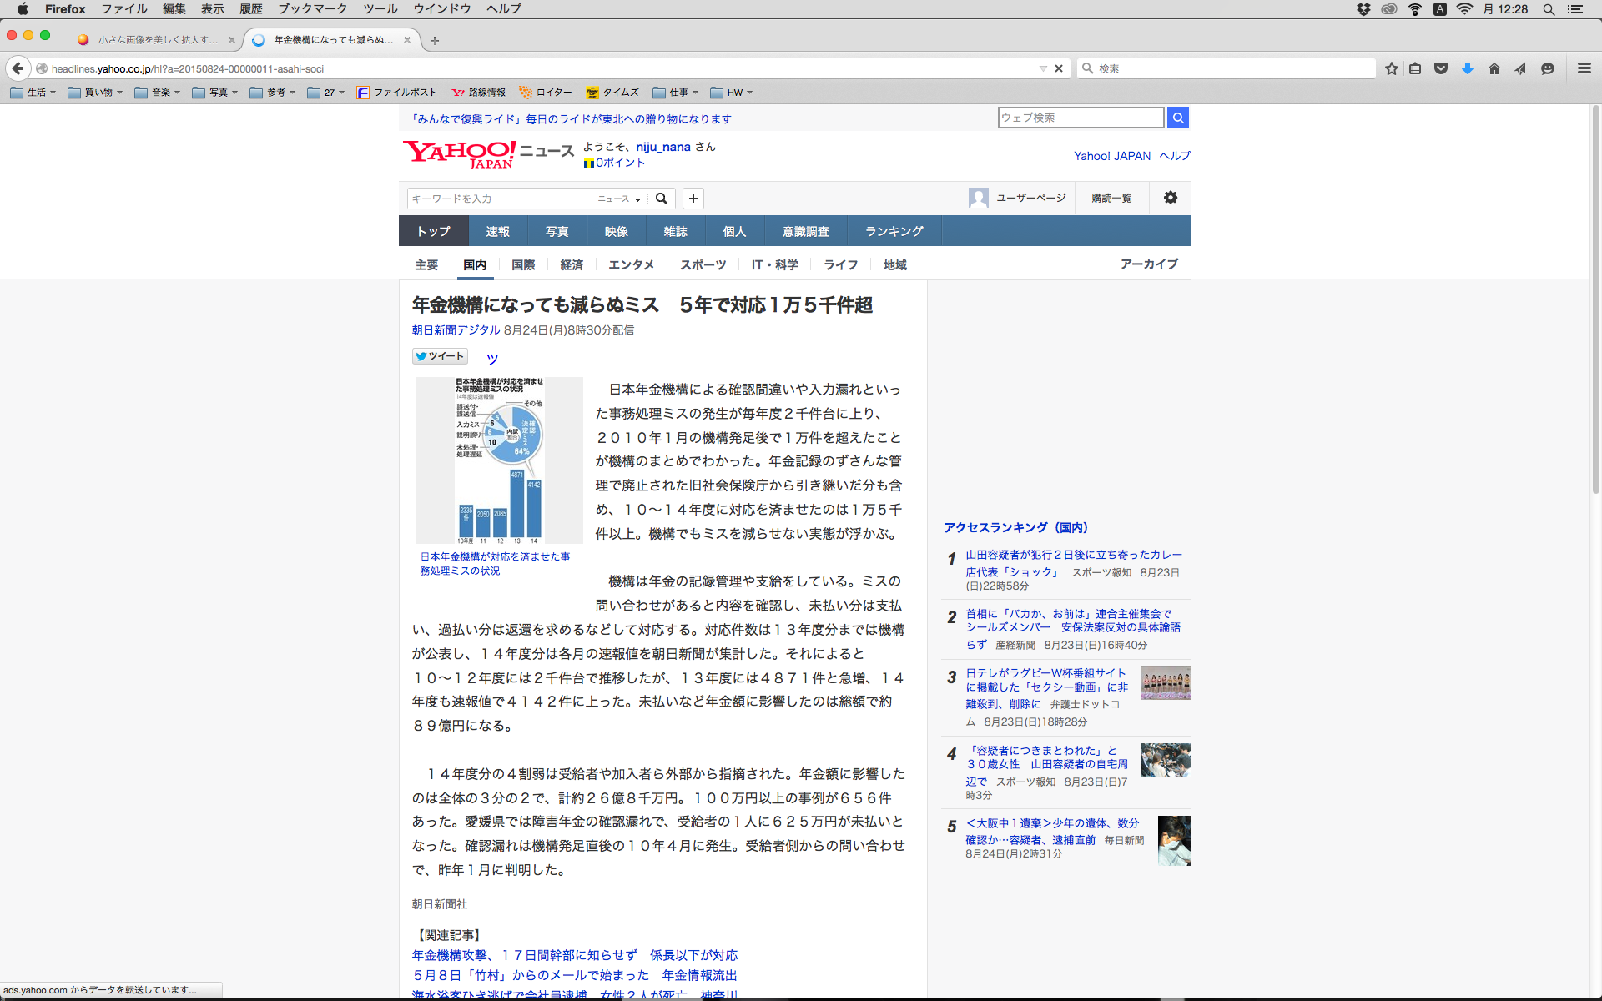This screenshot has width=1602, height=1001.
Task: Expand the URL bar history dropdown arrow
Action: [x=1042, y=68]
